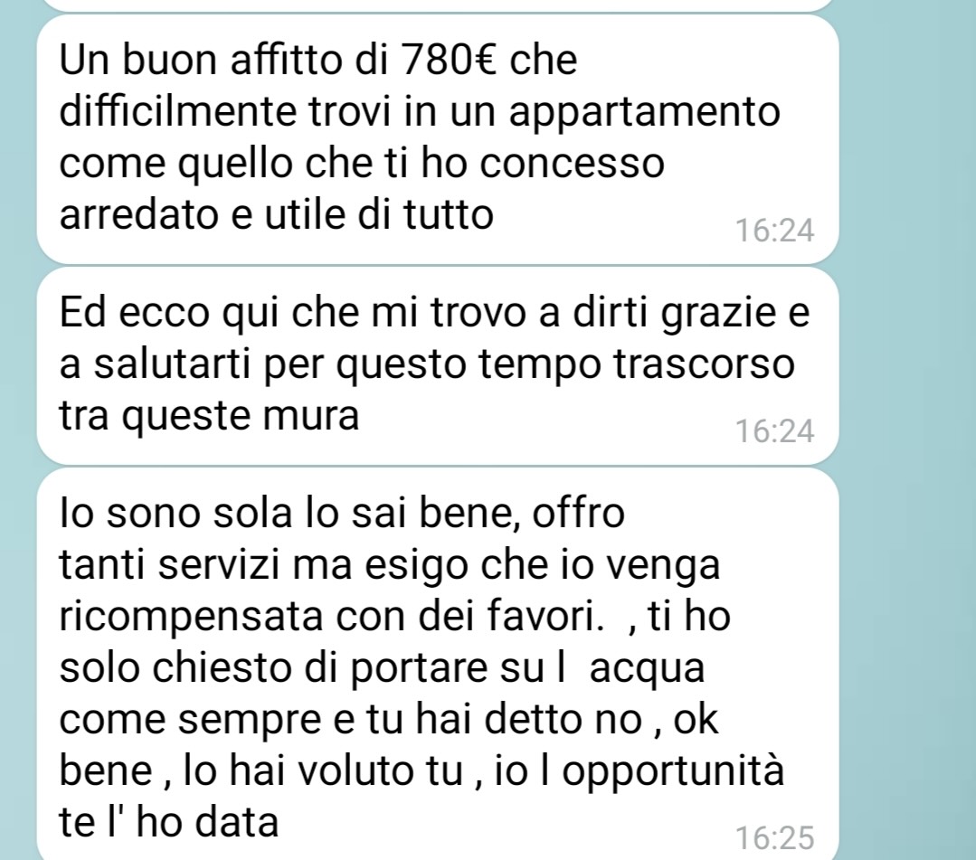Screen dimensions: 976x860
Task: Tap the partially visible bubble at the top edge
Action: [438, 5]
